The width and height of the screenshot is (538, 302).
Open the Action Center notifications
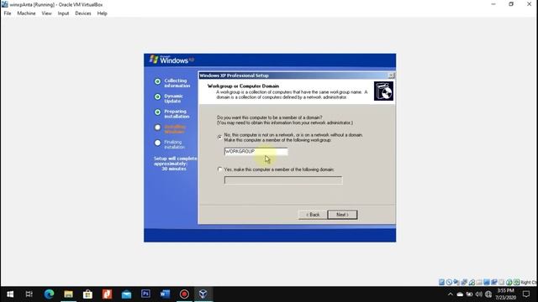(x=526, y=294)
